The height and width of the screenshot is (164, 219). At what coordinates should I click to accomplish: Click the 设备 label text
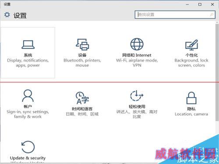click(82, 55)
